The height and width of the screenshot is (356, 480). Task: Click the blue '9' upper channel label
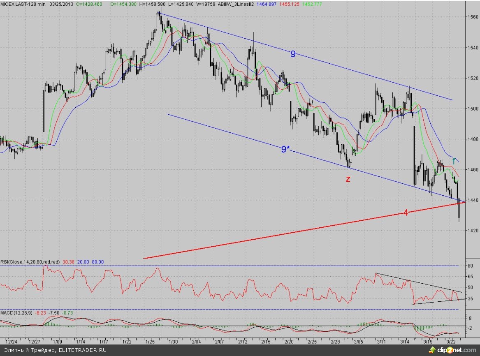pos(293,54)
